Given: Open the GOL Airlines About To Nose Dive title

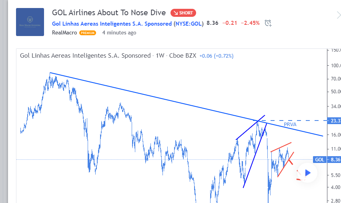Looking at the screenshot, I should pyautogui.click(x=109, y=13).
